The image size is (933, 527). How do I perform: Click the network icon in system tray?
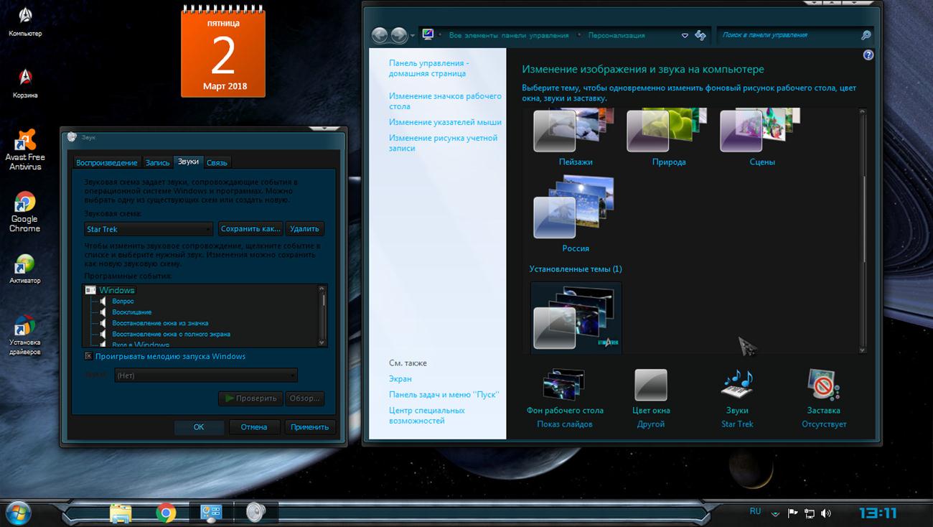click(810, 513)
